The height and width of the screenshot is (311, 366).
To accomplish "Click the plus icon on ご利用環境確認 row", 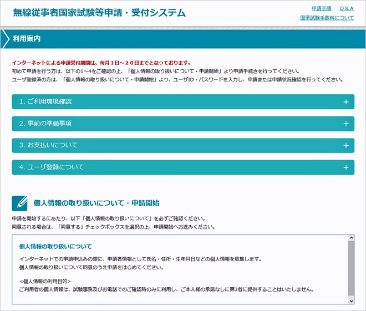I will [x=345, y=102].
